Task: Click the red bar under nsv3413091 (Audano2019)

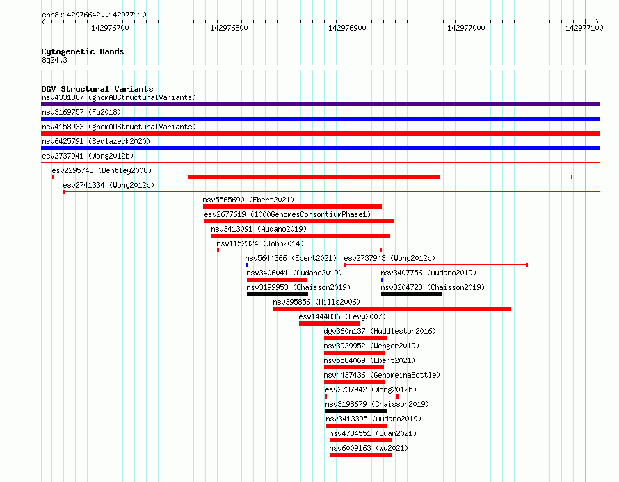Action: click(x=301, y=236)
